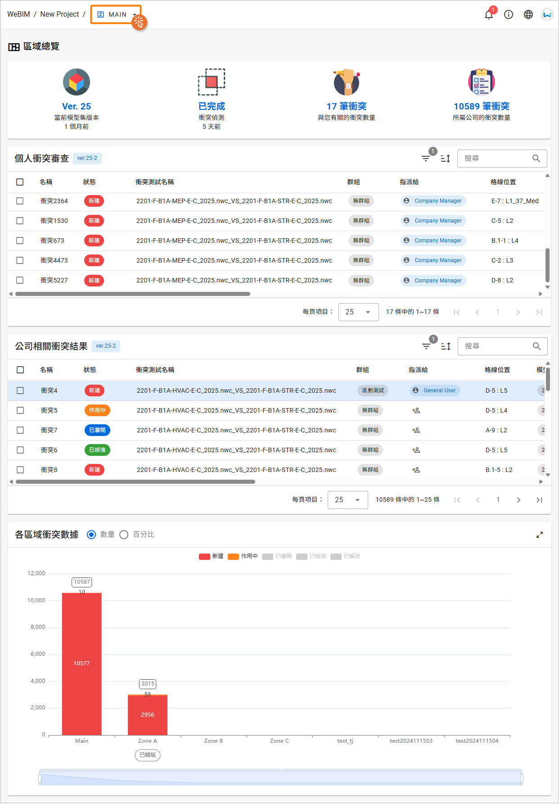Click the clash detection completed icon
Image resolution: width=559 pixels, height=804 pixels.
[212, 82]
